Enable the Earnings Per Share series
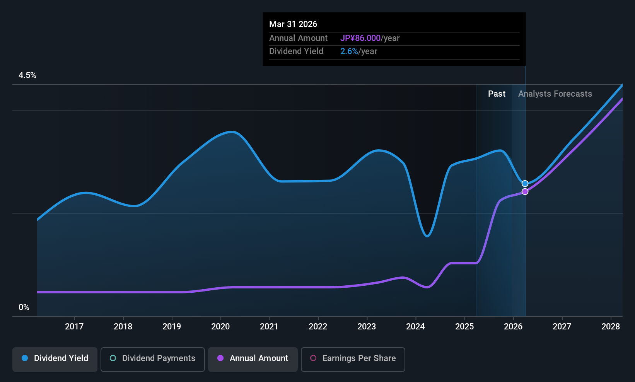The height and width of the screenshot is (382, 635). tap(353, 359)
